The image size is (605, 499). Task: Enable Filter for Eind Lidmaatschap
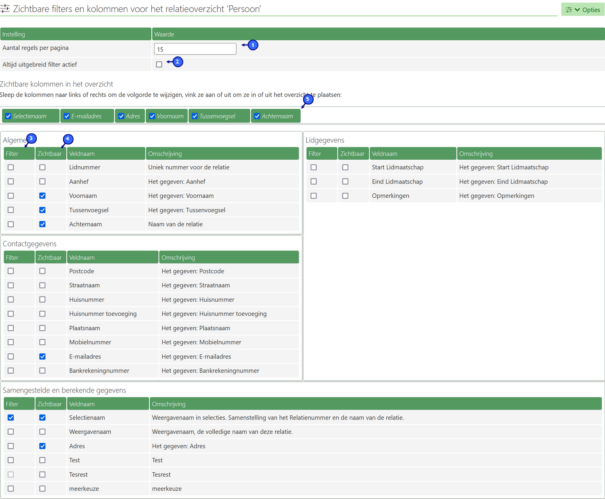[314, 182]
